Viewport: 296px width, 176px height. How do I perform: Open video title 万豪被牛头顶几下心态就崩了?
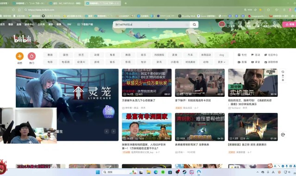point(139,101)
